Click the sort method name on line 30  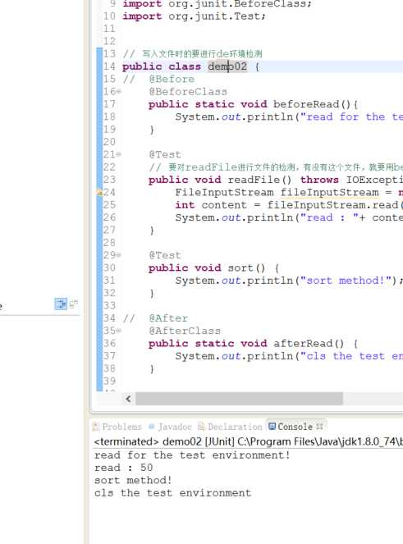[x=240, y=267]
